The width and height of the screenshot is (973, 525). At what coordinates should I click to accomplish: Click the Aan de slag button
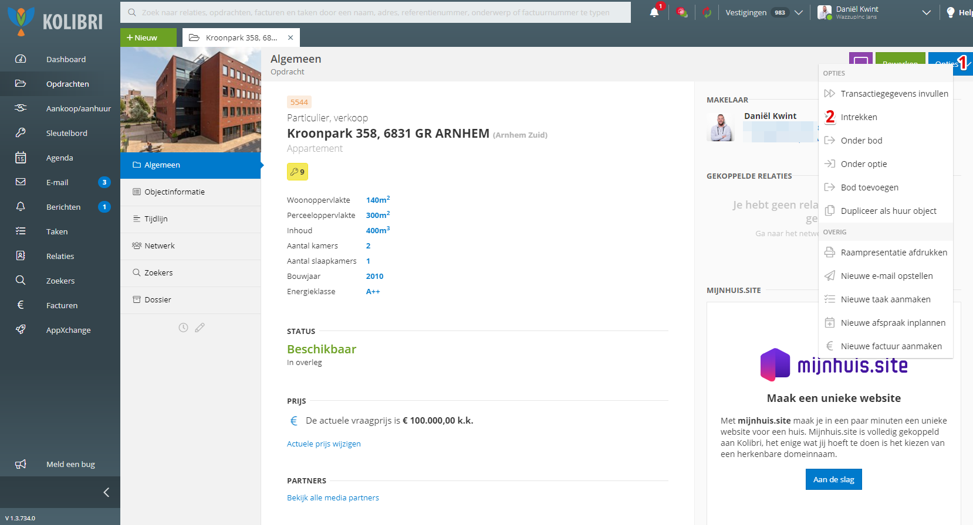point(834,479)
